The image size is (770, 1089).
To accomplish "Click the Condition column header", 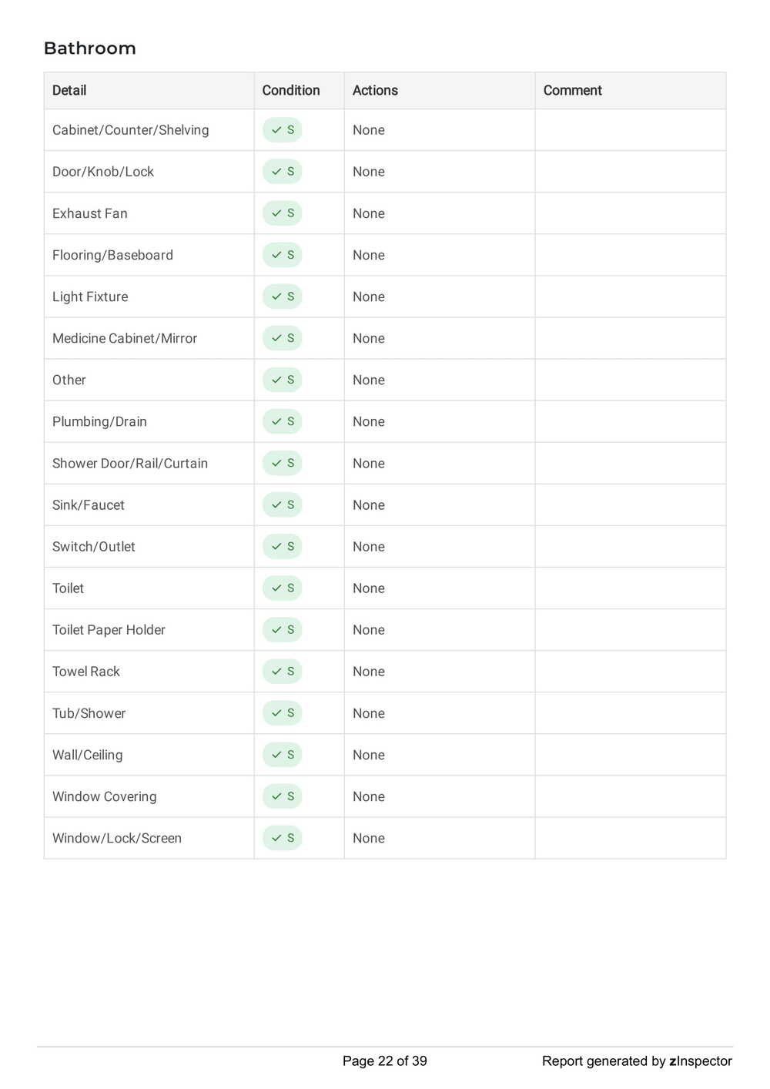I will pyautogui.click(x=291, y=90).
